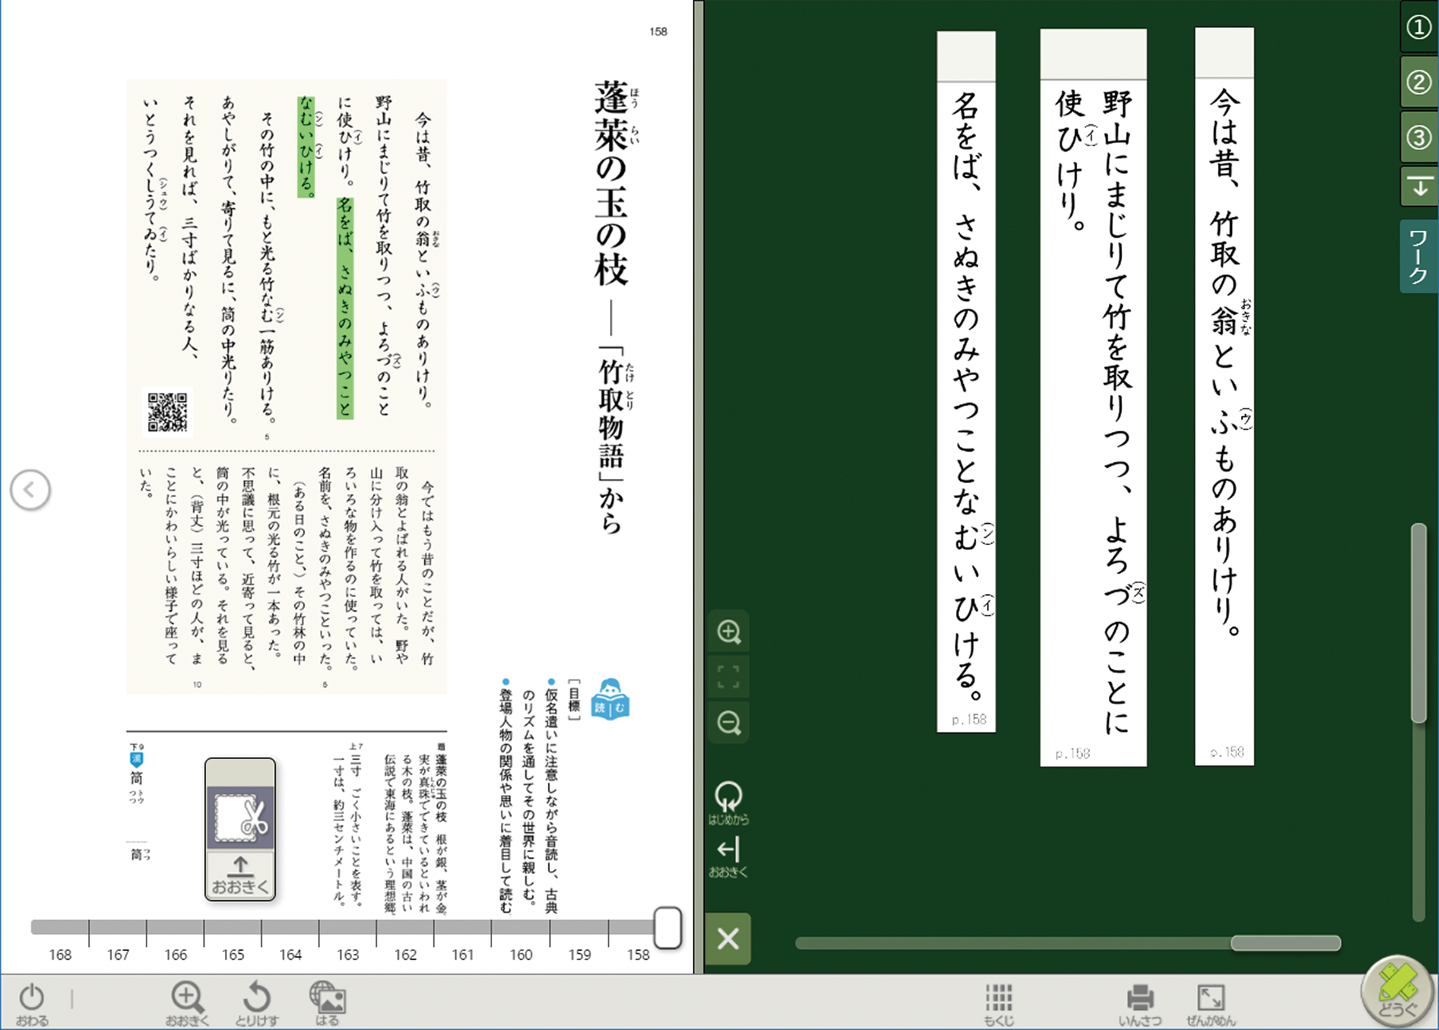Click the おわる power icon

pyautogui.click(x=32, y=1003)
